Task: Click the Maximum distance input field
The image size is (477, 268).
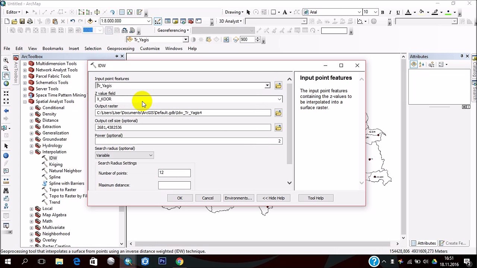Action: pyautogui.click(x=174, y=185)
